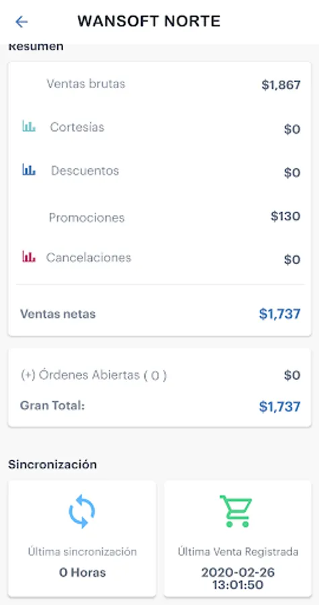Select the Descuentos label

click(85, 171)
